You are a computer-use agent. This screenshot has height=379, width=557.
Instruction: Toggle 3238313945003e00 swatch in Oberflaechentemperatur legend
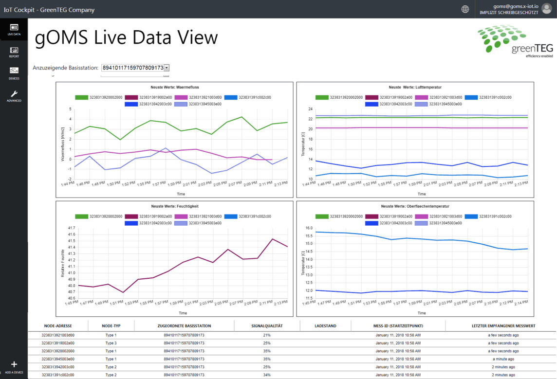(421, 223)
